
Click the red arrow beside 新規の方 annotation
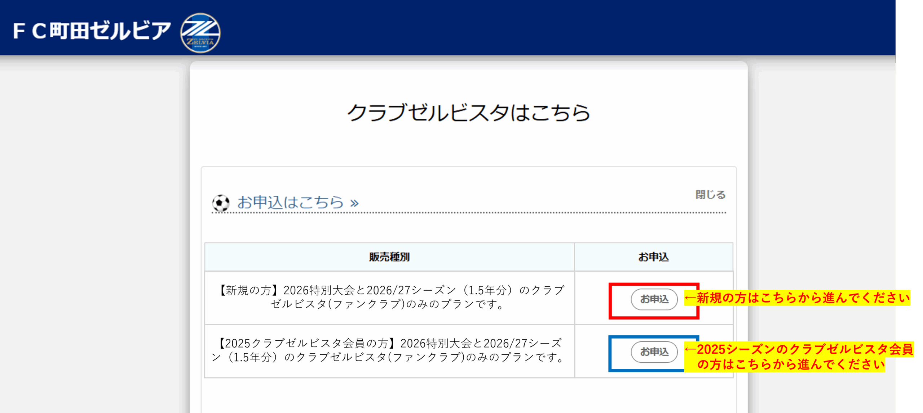point(690,298)
